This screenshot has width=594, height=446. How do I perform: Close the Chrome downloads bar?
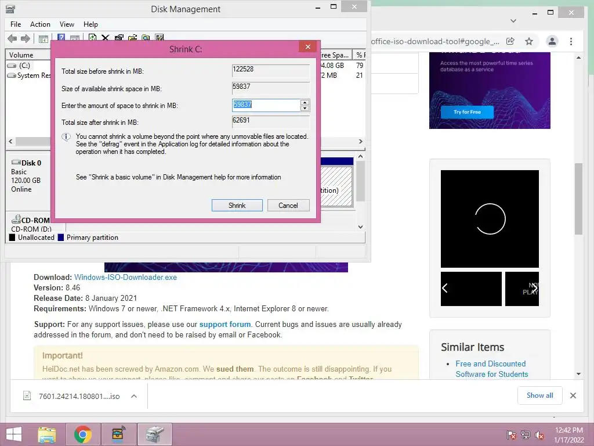(573, 395)
